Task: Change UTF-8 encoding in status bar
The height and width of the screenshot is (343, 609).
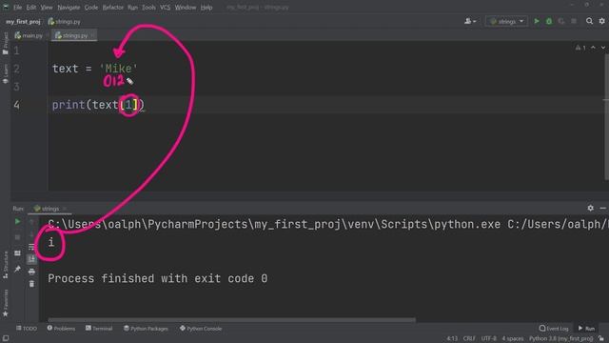Action: click(488, 339)
